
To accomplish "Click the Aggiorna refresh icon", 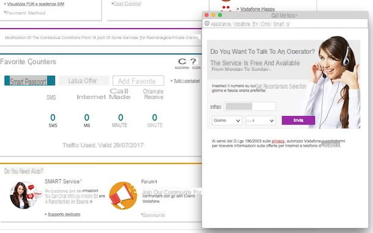I will tap(182, 62).
